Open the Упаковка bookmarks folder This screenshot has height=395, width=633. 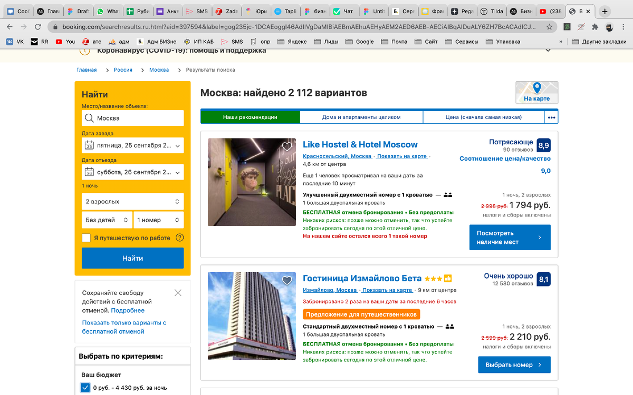coord(502,42)
